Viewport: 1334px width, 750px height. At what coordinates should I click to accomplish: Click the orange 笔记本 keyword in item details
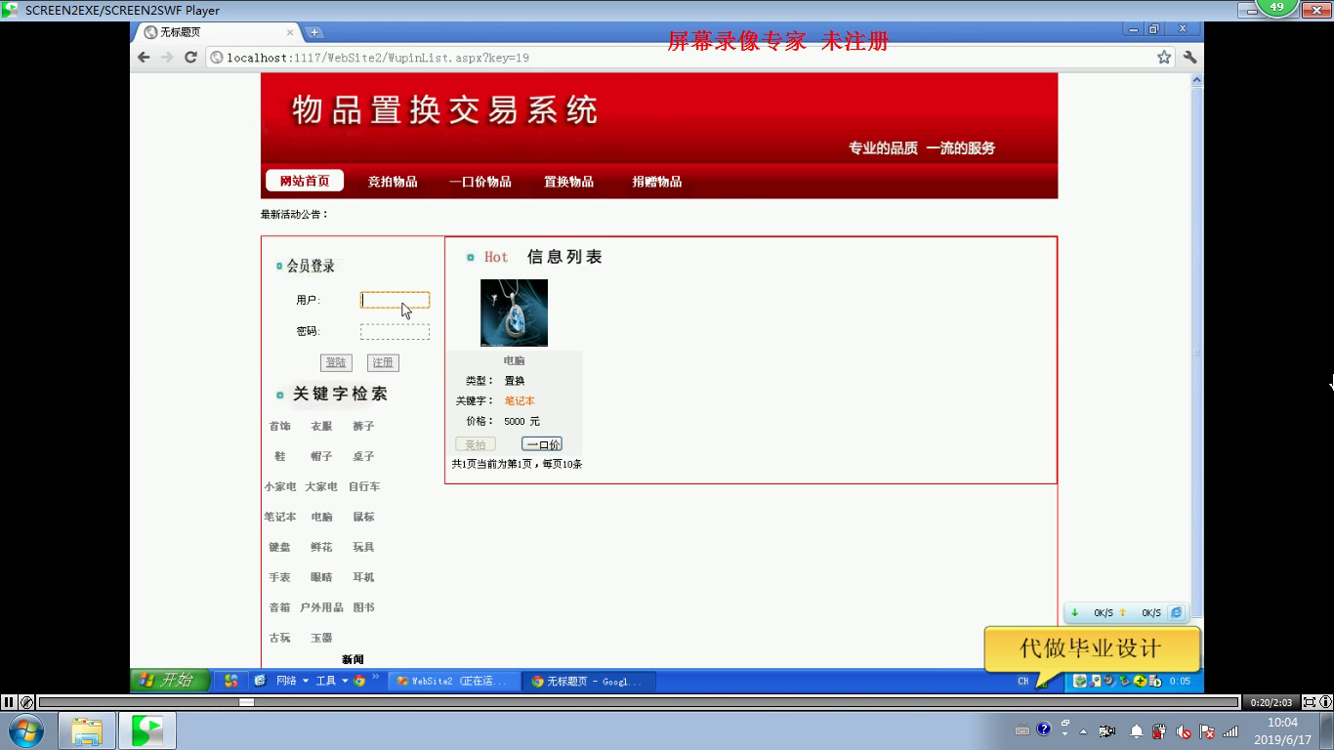pos(520,400)
